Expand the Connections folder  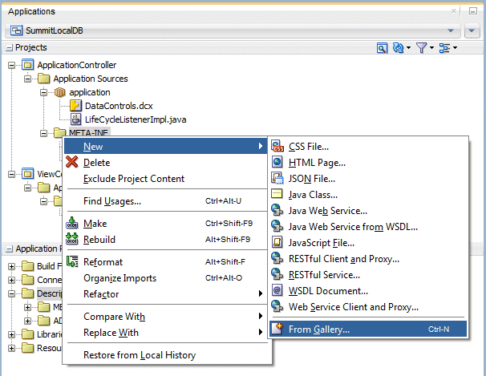coord(11,280)
